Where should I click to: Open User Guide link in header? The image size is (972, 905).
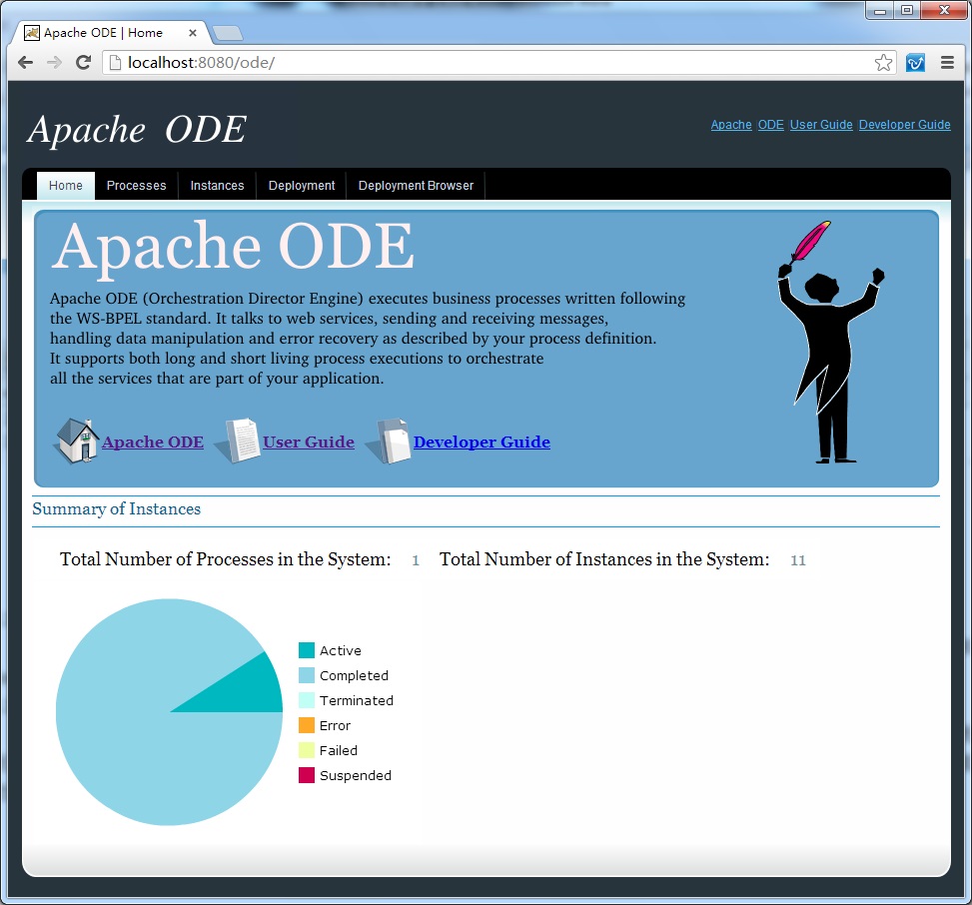tap(821, 125)
